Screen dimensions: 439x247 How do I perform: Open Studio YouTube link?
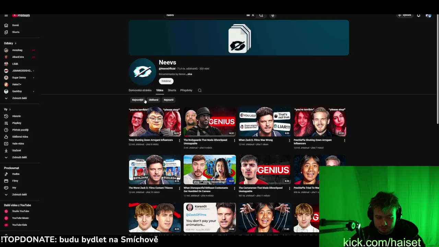pos(20,211)
